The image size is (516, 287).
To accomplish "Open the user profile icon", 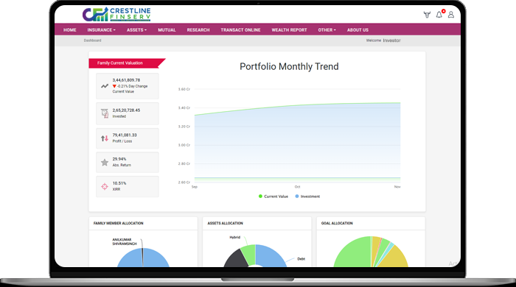I will [451, 15].
